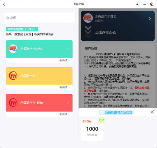The image size is (157, 148).
Task: Select the 1000 face value card
Action: point(92,130)
